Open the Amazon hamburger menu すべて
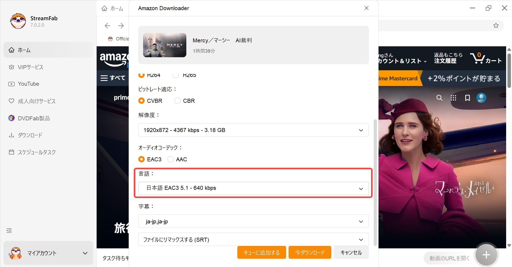Image resolution: width=512 pixels, height=267 pixels. [x=113, y=78]
